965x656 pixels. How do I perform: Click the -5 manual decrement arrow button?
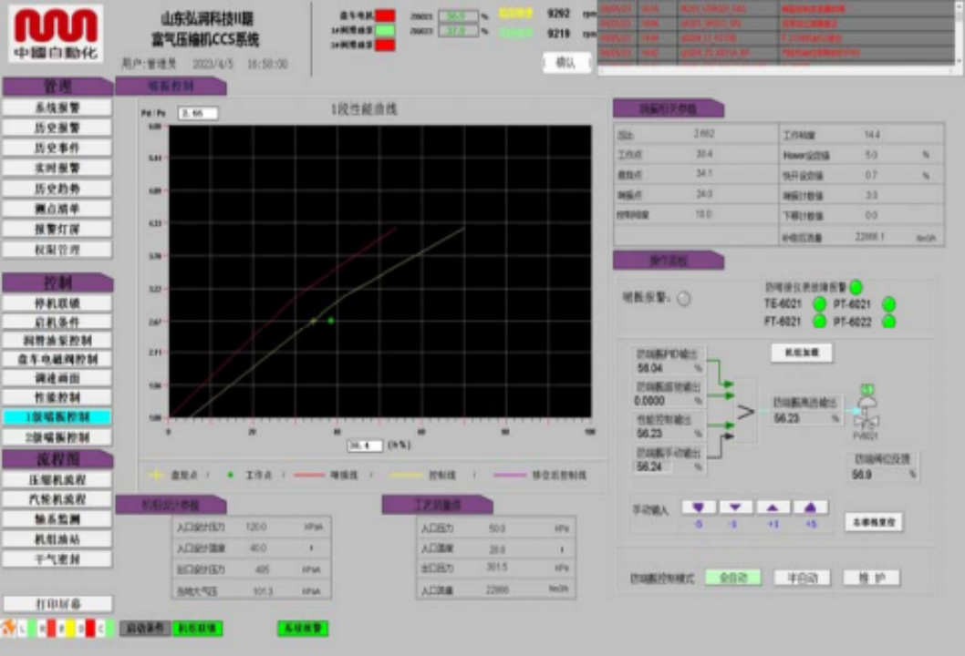click(699, 507)
